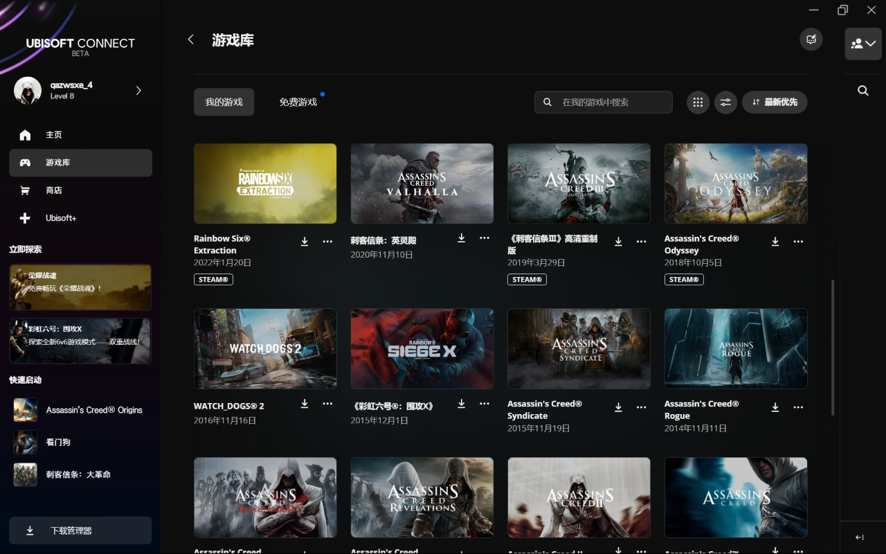This screenshot has width=886, height=554.
Task: Download Rainbow Six Extraction
Action: 305,242
